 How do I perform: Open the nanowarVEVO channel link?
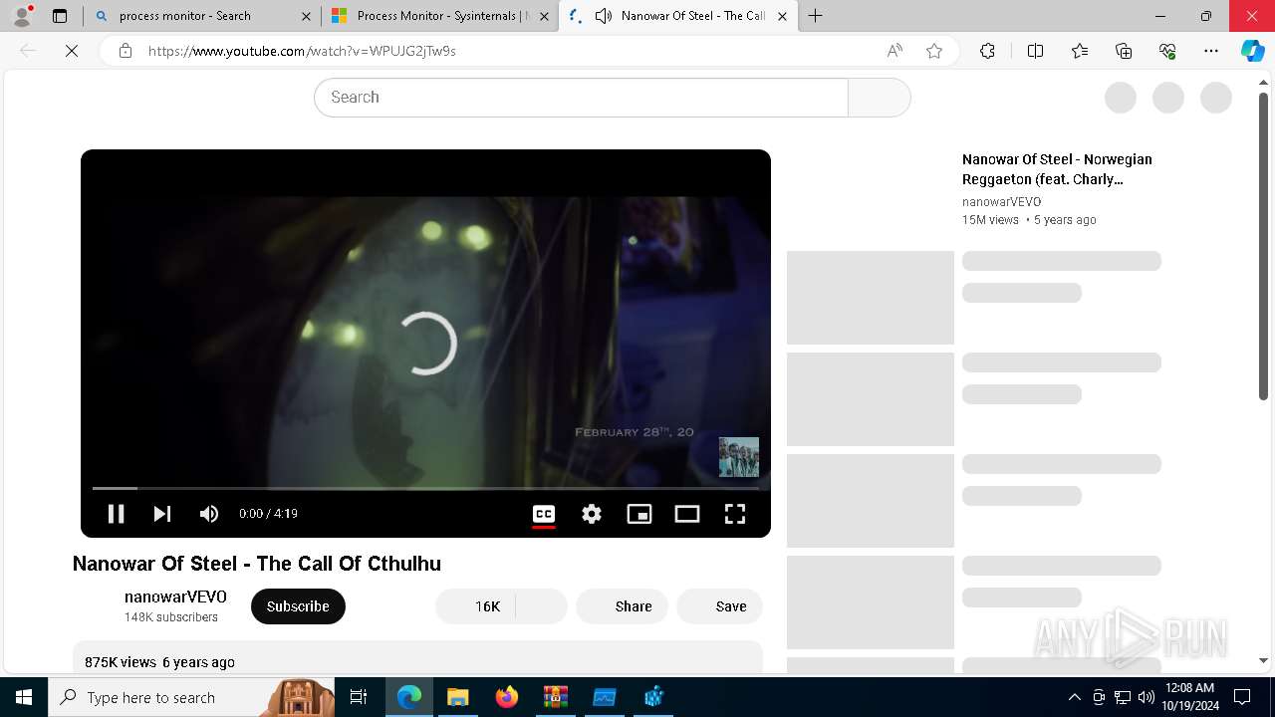pyautogui.click(x=175, y=597)
